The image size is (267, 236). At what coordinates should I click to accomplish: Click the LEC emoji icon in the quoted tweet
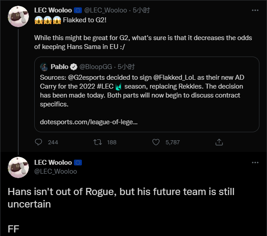tap(118, 86)
